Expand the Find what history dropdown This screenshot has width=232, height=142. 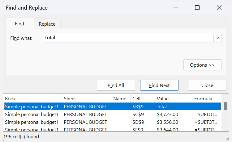[217, 38]
